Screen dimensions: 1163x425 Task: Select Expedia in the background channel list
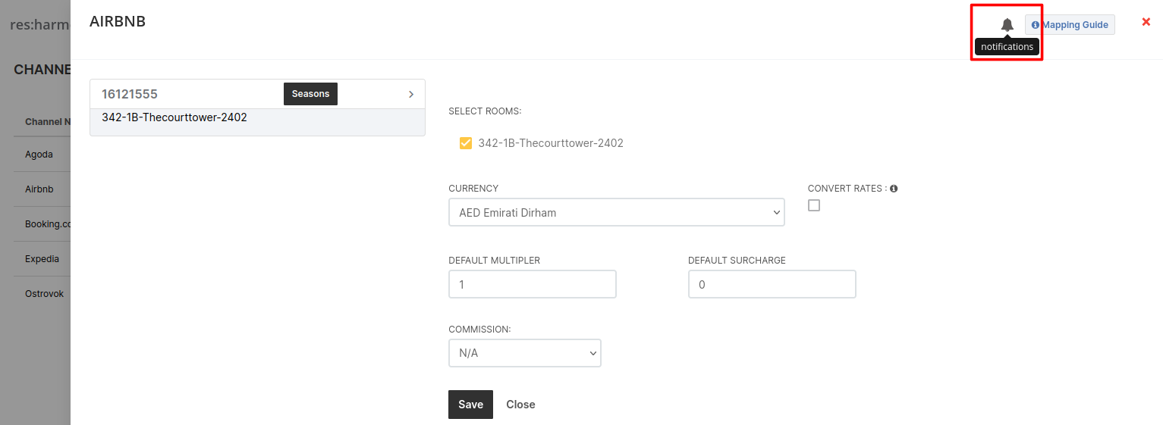42,258
